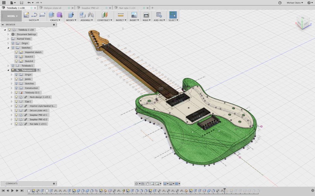Screen dimensions: 315x196
Task: Open the ASSEMBLE menu
Action: pyautogui.click(x=87, y=20)
